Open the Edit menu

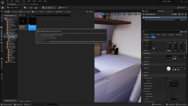pos(12,1)
